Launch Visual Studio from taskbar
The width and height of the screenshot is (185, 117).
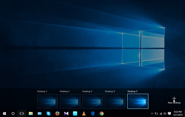pos(66,114)
